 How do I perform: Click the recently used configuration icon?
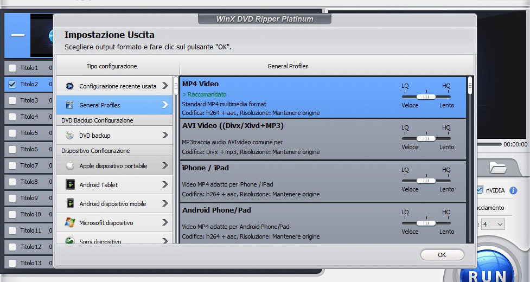click(69, 86)
